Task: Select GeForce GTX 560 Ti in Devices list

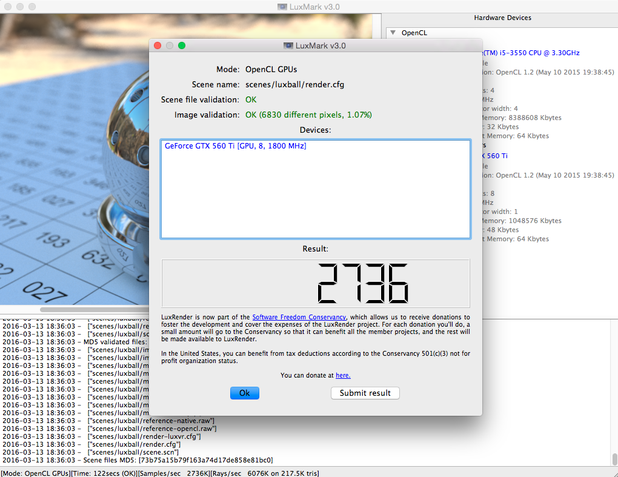Action: point(235,146)
